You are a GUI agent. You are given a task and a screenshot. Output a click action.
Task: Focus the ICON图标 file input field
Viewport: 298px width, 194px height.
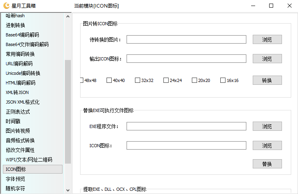click(x=186, y=146)
